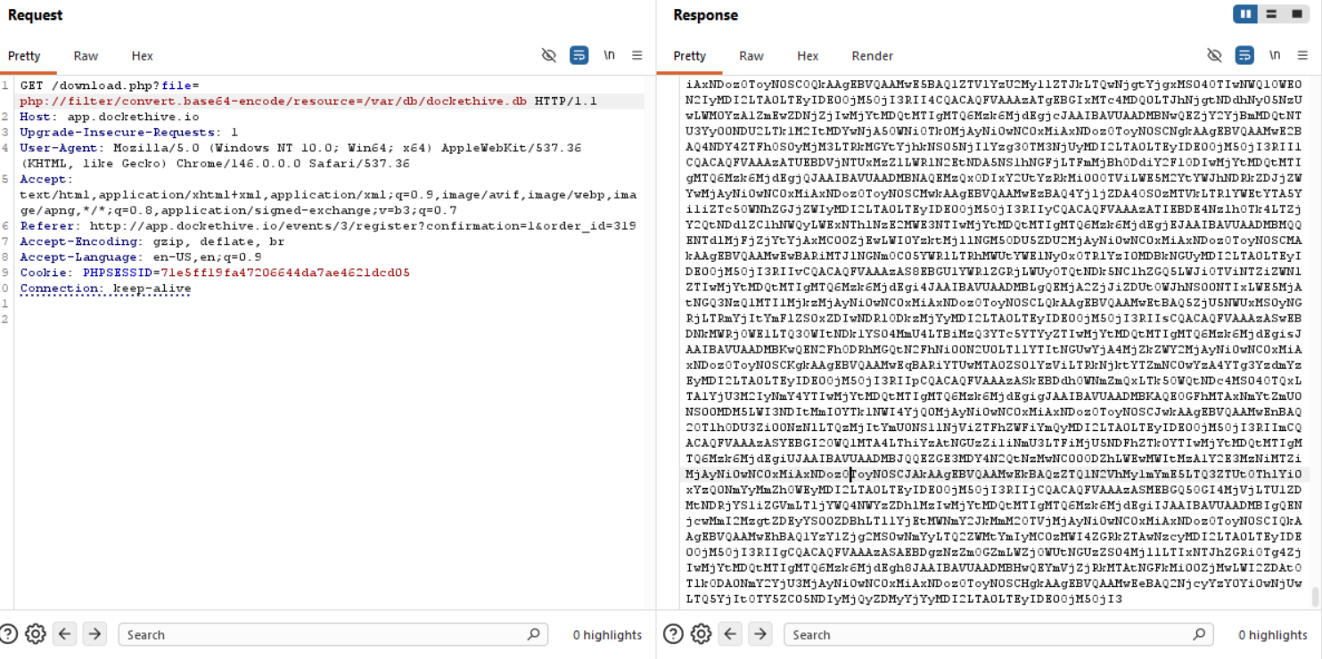Hide non-printable characters in Request panel
Viewport: 1322px width, 659px height.
[x=549, y=55]
